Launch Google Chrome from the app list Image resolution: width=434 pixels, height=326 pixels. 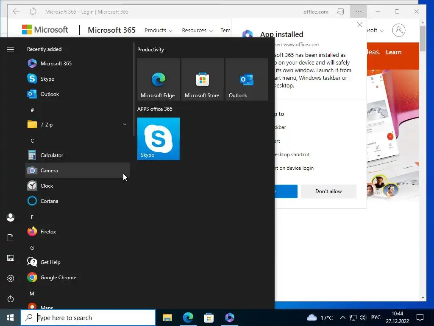tap(78, 278)
